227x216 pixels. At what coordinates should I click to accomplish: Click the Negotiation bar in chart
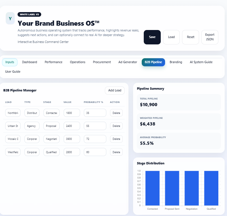[x=192, y=188]
